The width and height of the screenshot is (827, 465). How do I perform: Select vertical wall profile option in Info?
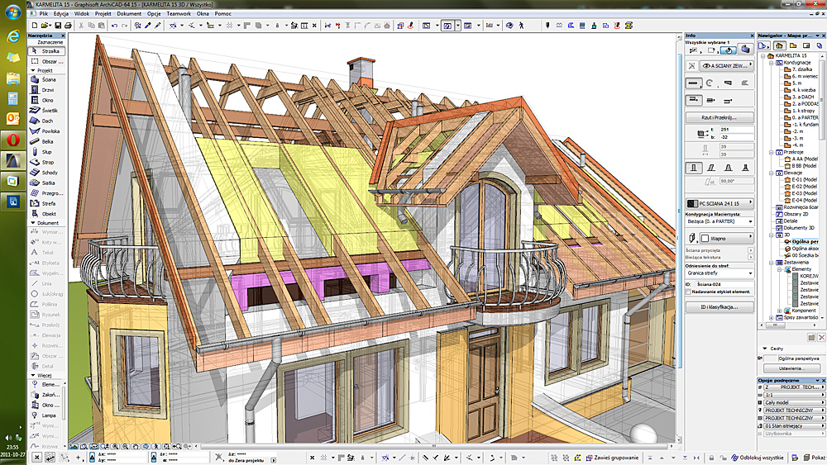[694, 168]
